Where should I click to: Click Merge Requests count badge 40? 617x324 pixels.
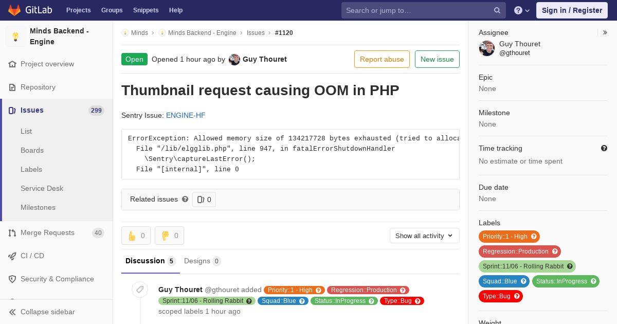[98, 233]
